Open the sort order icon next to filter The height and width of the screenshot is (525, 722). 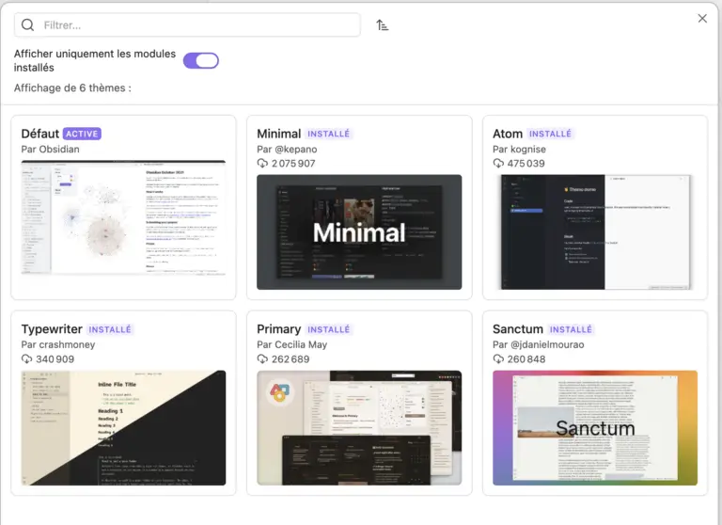click(x=382, y=25)
